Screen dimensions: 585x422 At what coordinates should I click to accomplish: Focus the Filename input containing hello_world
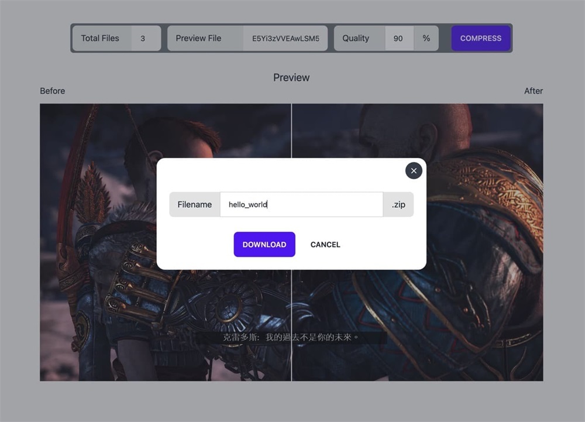coord(301,204)
